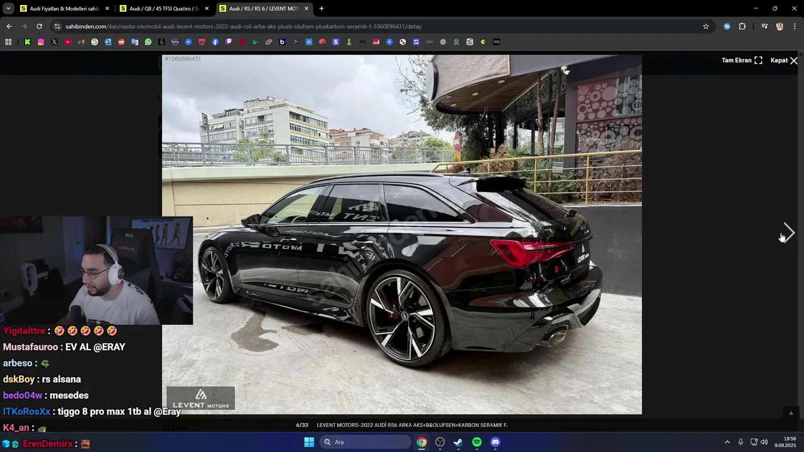The image size is (804, 452).
Task: Click the taskbar Ara search box
Action: point(366,442)
